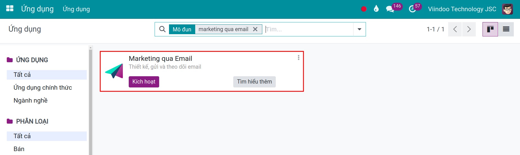Screen dimensions: 520x155
Task: Switch to list view
Action: pos(506,29)
